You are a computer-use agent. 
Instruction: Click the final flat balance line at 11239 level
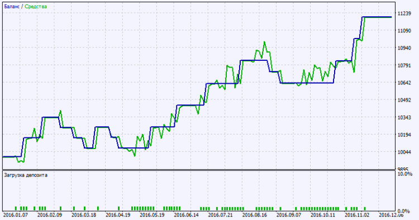coord(377,17)
